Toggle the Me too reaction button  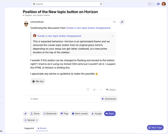coord(38,81)
